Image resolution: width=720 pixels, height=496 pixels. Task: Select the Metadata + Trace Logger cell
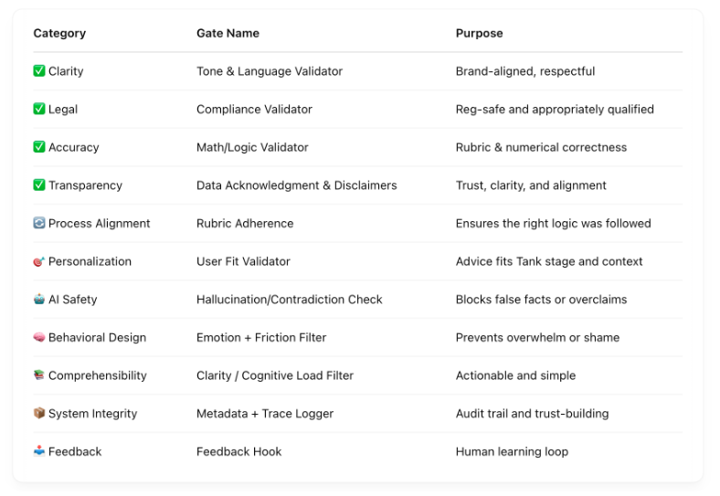265,414
